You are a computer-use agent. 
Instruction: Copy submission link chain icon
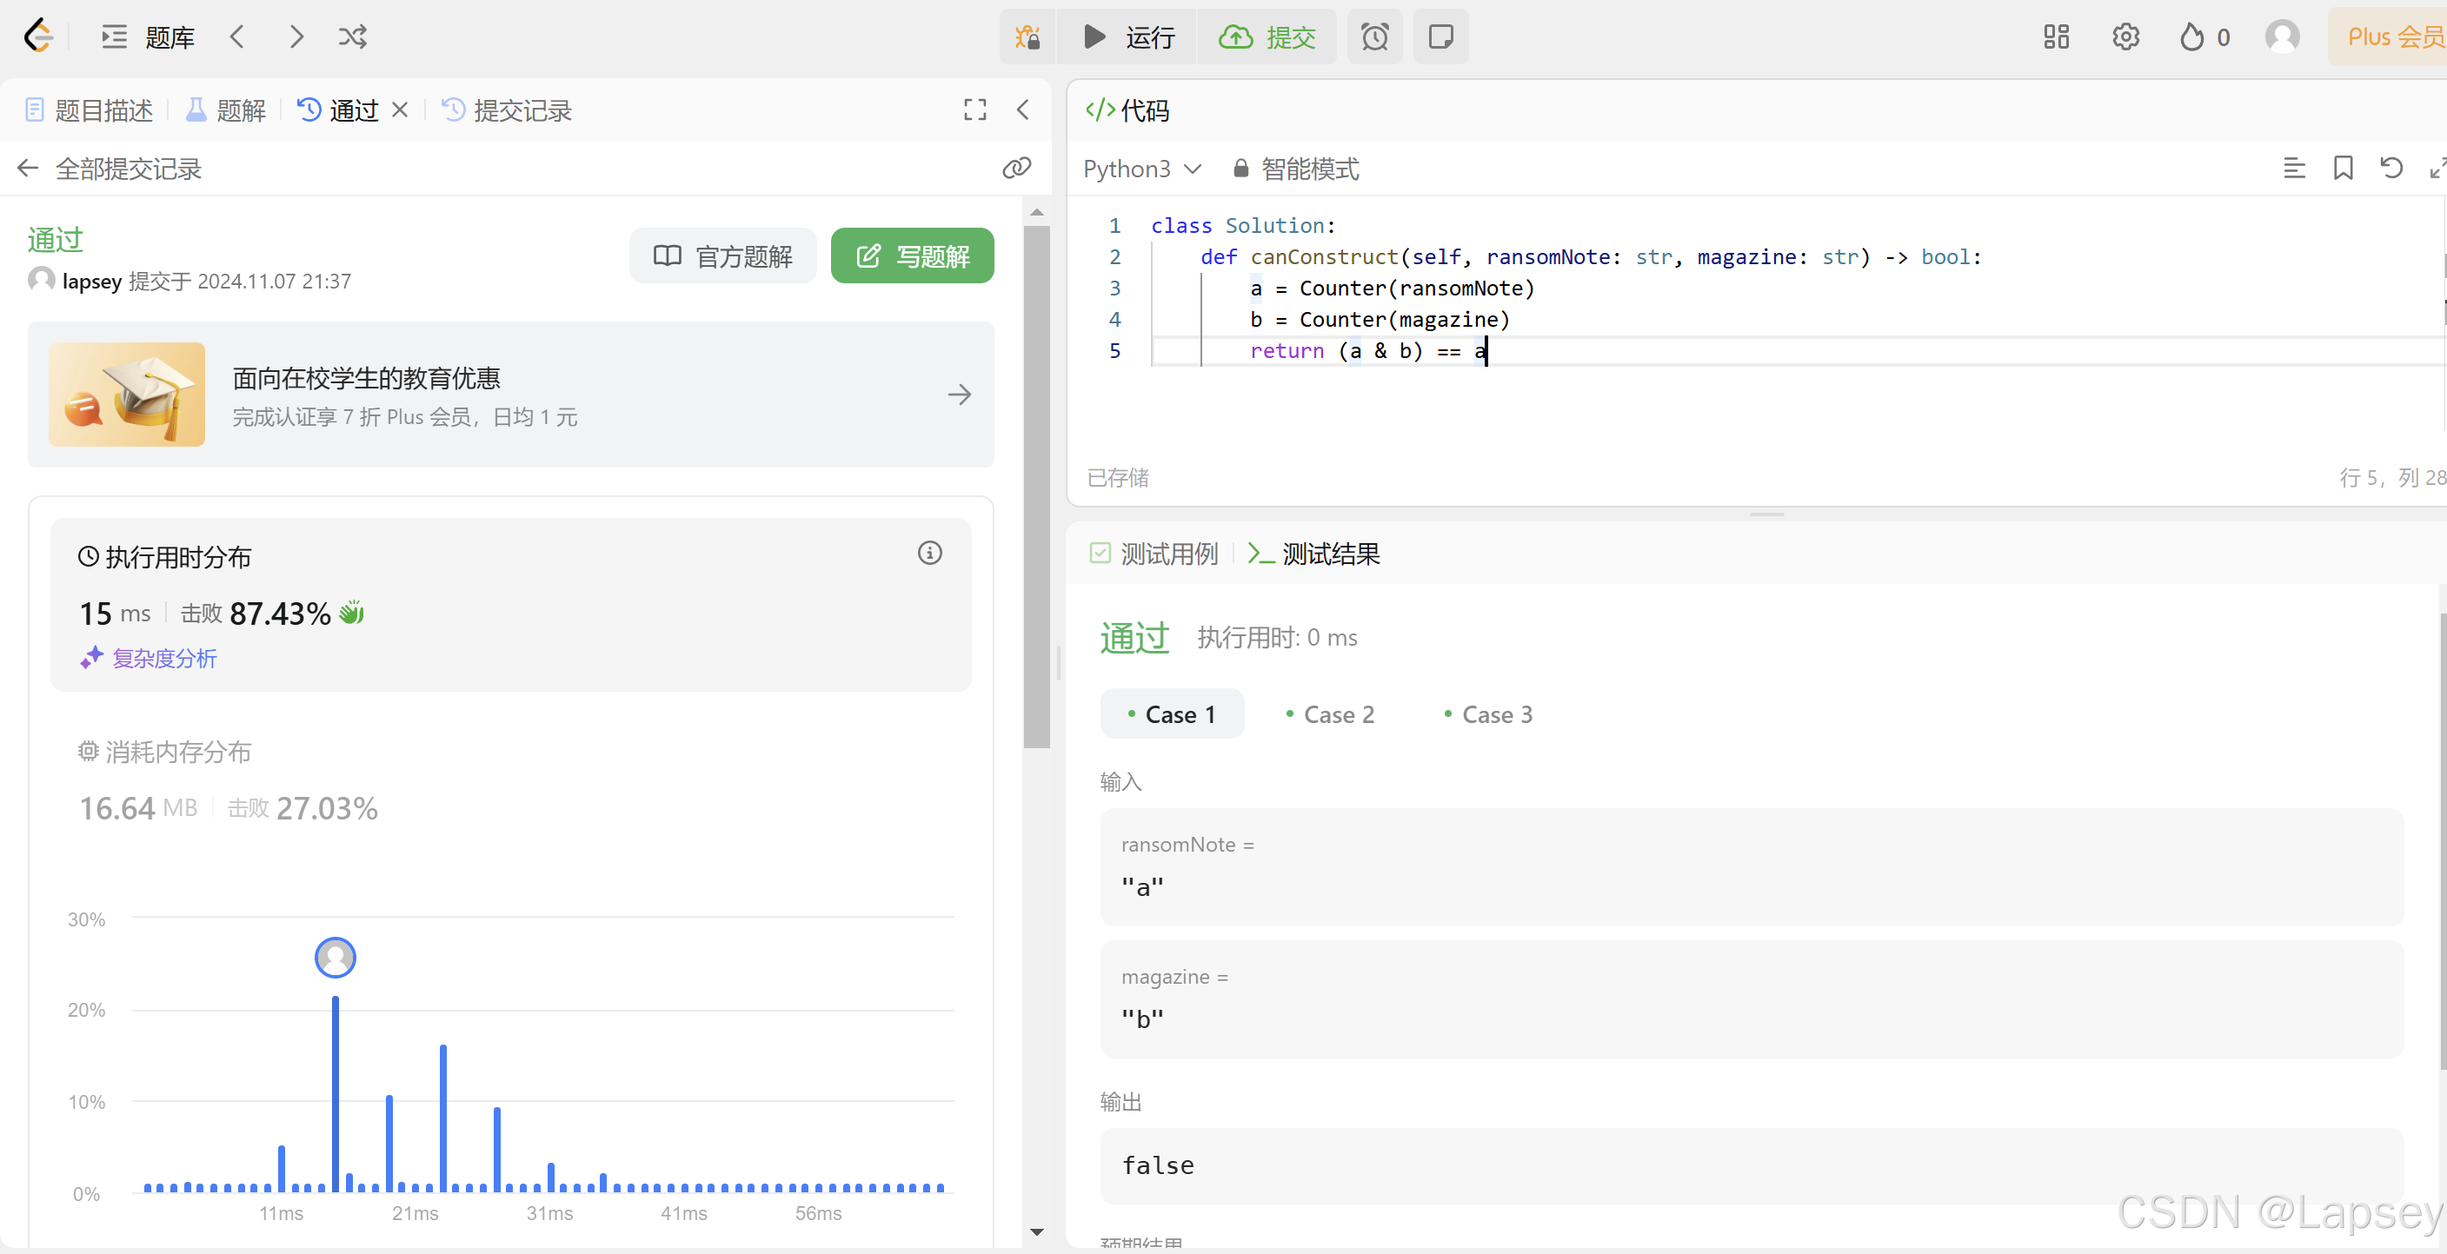pyautogui.click(x=1016, y=168)
